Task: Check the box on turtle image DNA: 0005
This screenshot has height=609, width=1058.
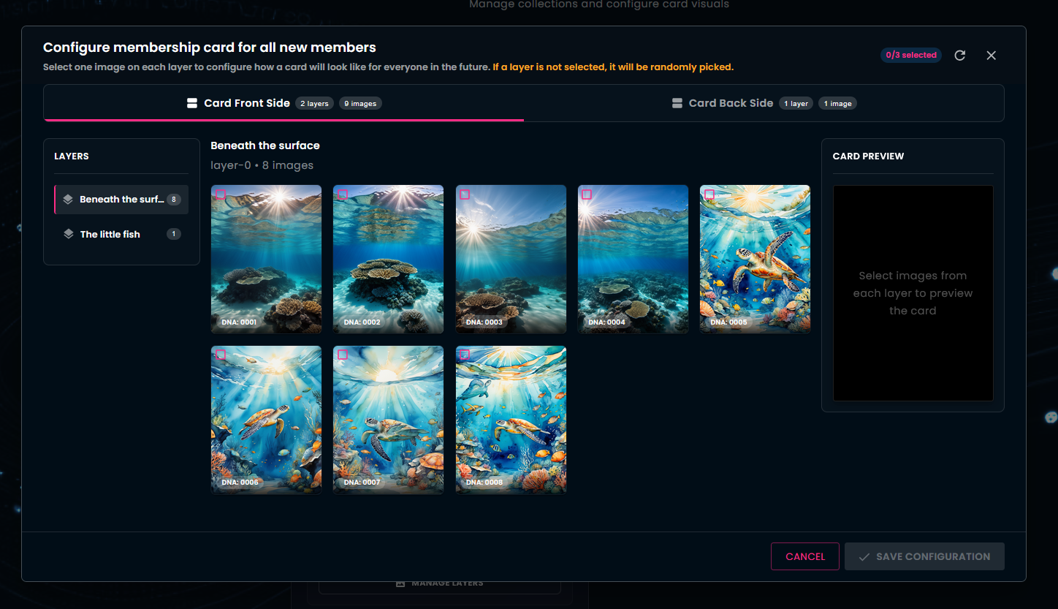Action: [709, 195]
